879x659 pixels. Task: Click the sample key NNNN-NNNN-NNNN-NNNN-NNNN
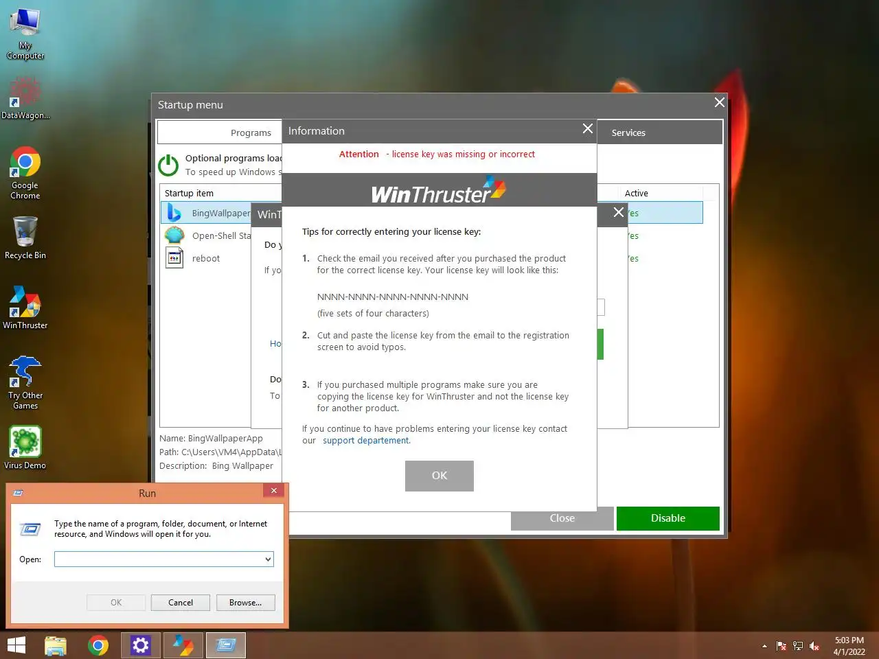tap(393, 297)
